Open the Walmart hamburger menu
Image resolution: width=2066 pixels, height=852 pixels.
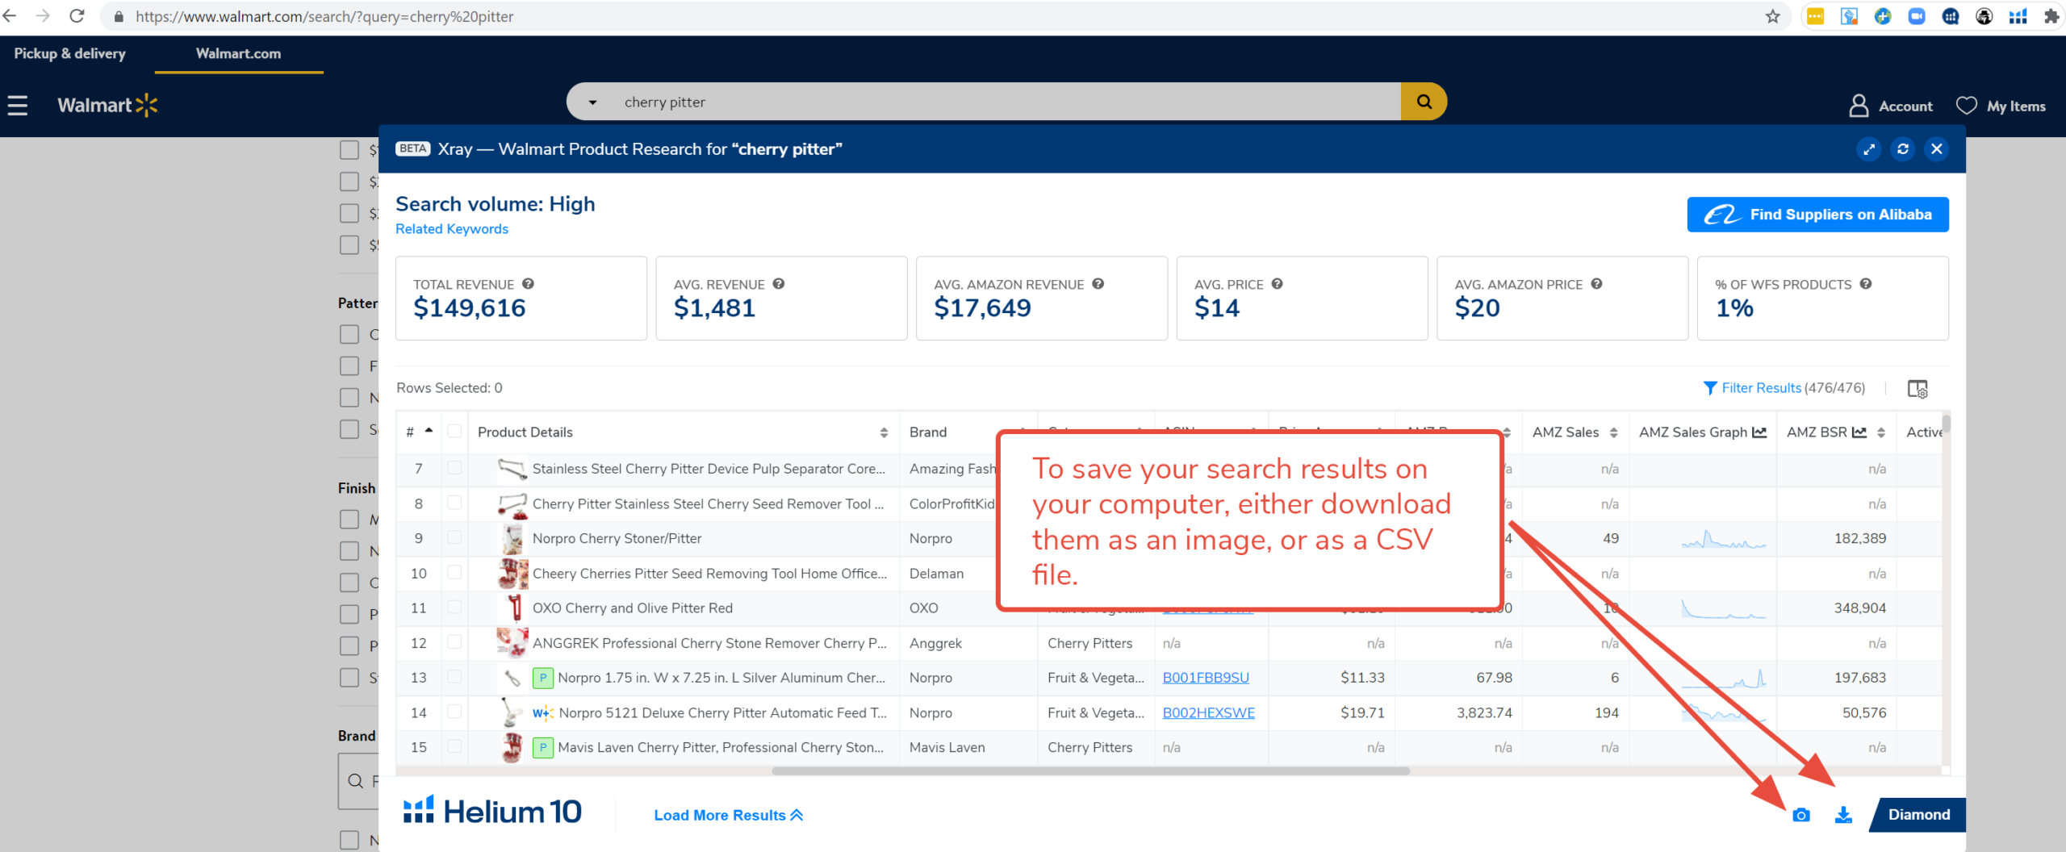18,106
